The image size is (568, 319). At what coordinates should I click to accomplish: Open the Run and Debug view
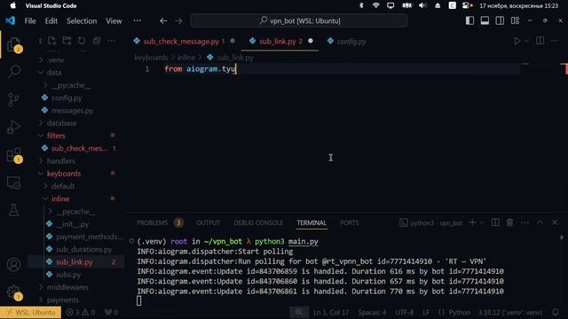tap(14, 127)
